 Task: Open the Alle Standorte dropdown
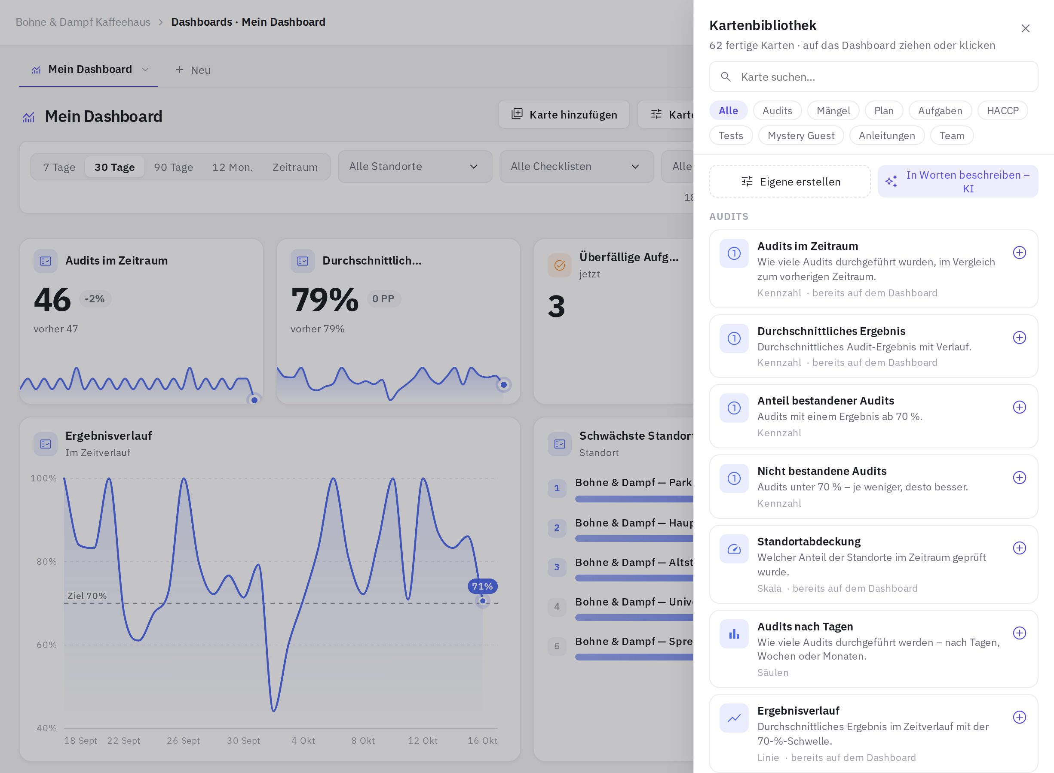pyautogui.click(x=415, y=167)
